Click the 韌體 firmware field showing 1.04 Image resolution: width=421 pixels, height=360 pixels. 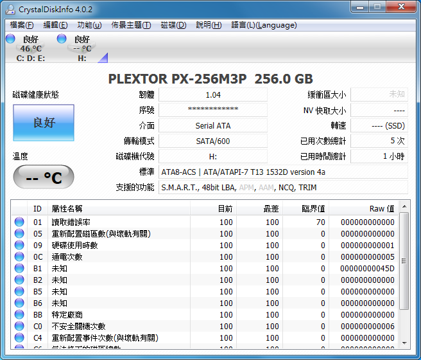click(212, 94)
